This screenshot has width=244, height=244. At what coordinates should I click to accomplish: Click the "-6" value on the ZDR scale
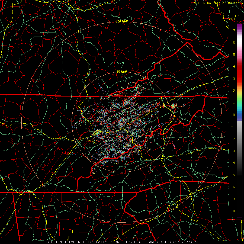233,187
